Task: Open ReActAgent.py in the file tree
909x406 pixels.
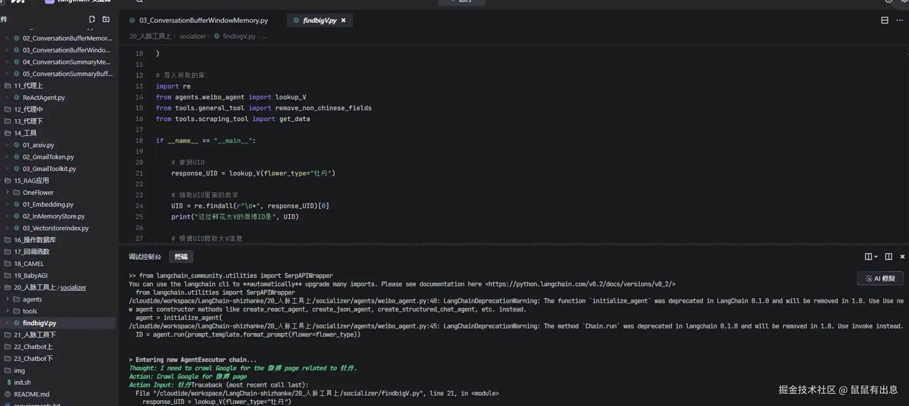Action: 43,97
